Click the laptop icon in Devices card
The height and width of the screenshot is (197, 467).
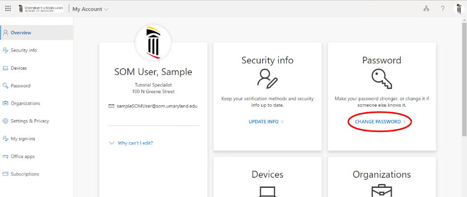click(267, 192)
